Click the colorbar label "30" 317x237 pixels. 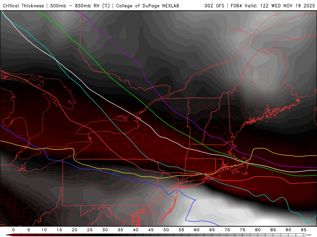pos(105,230)
